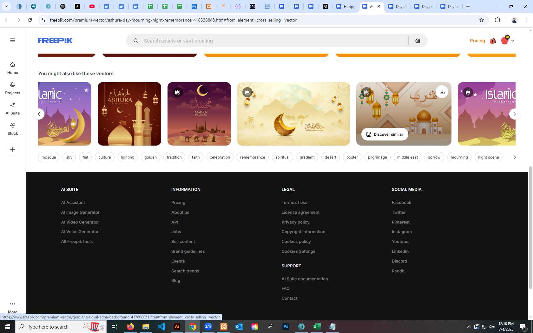This screenshot has height=333, width=533.
Task: Go to Home in the sidebar
Action: pos(13,68)
